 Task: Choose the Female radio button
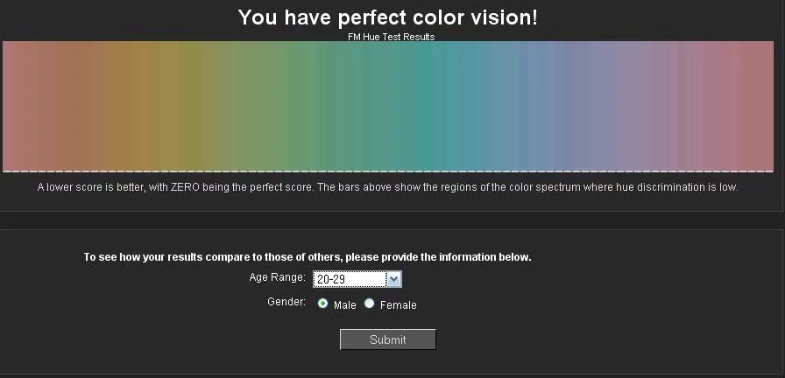(370, 304)
